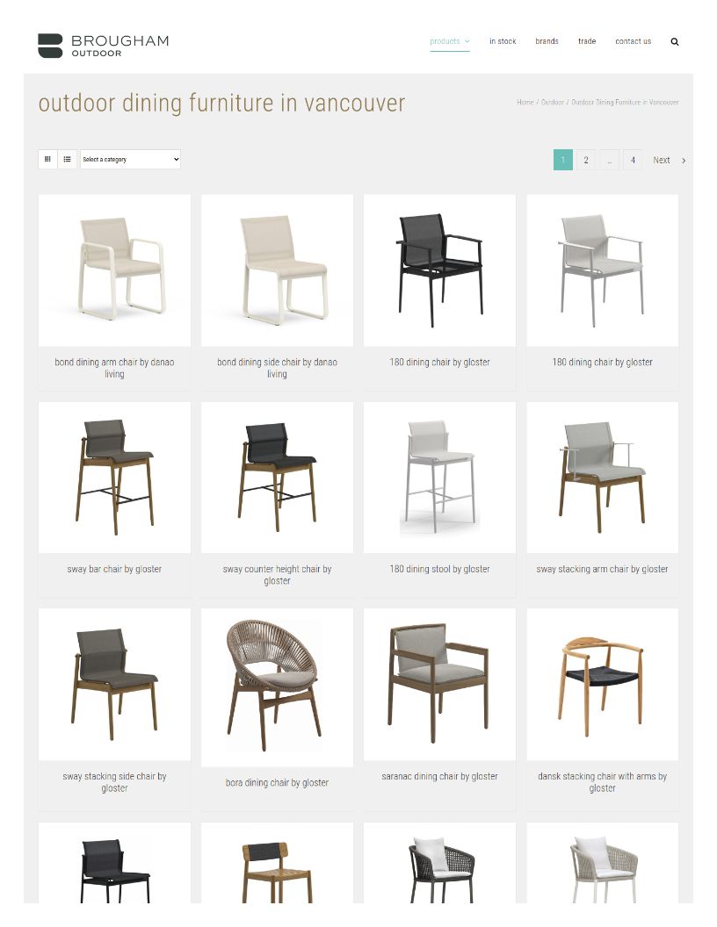View the bora dining chair image
717x927 pixels.
[x=277, y=687]
